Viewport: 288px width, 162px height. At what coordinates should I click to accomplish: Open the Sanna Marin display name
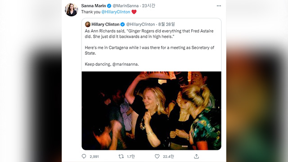click(x=94, y=6)
